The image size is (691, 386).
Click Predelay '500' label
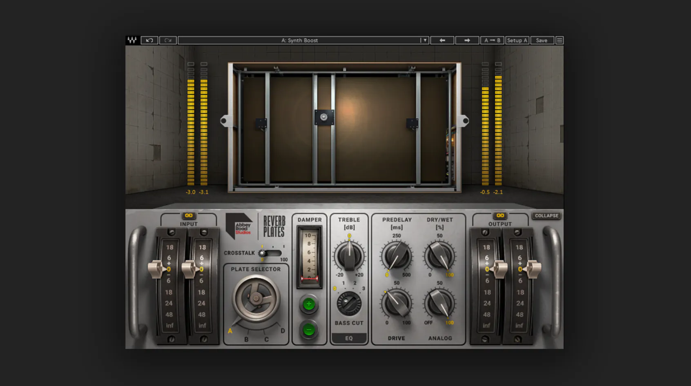(406, 275)
